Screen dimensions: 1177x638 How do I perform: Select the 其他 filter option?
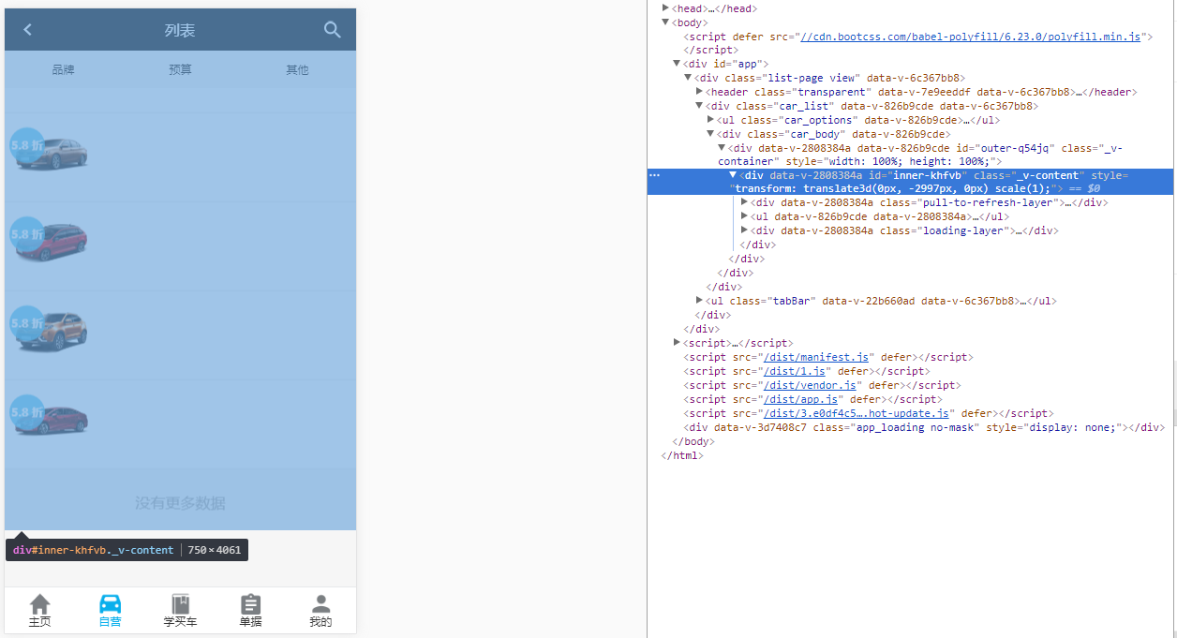tap(297, 69)
